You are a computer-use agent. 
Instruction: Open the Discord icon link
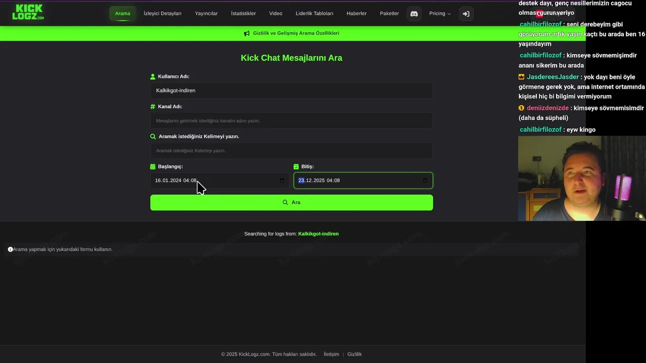point(414,14)
